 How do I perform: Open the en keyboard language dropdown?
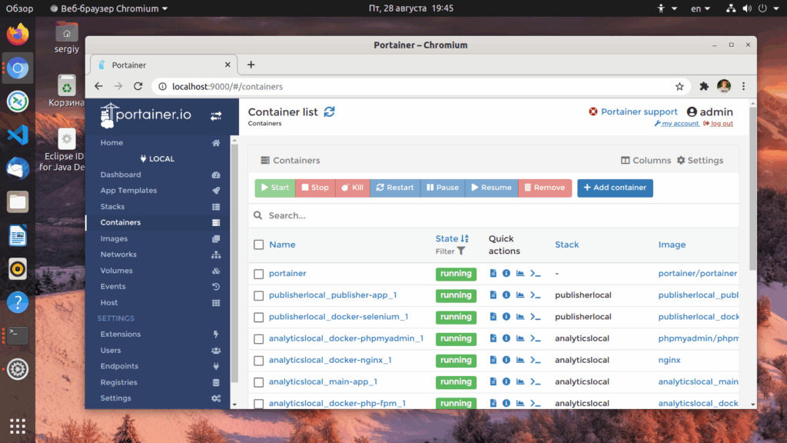pos(700,8)
